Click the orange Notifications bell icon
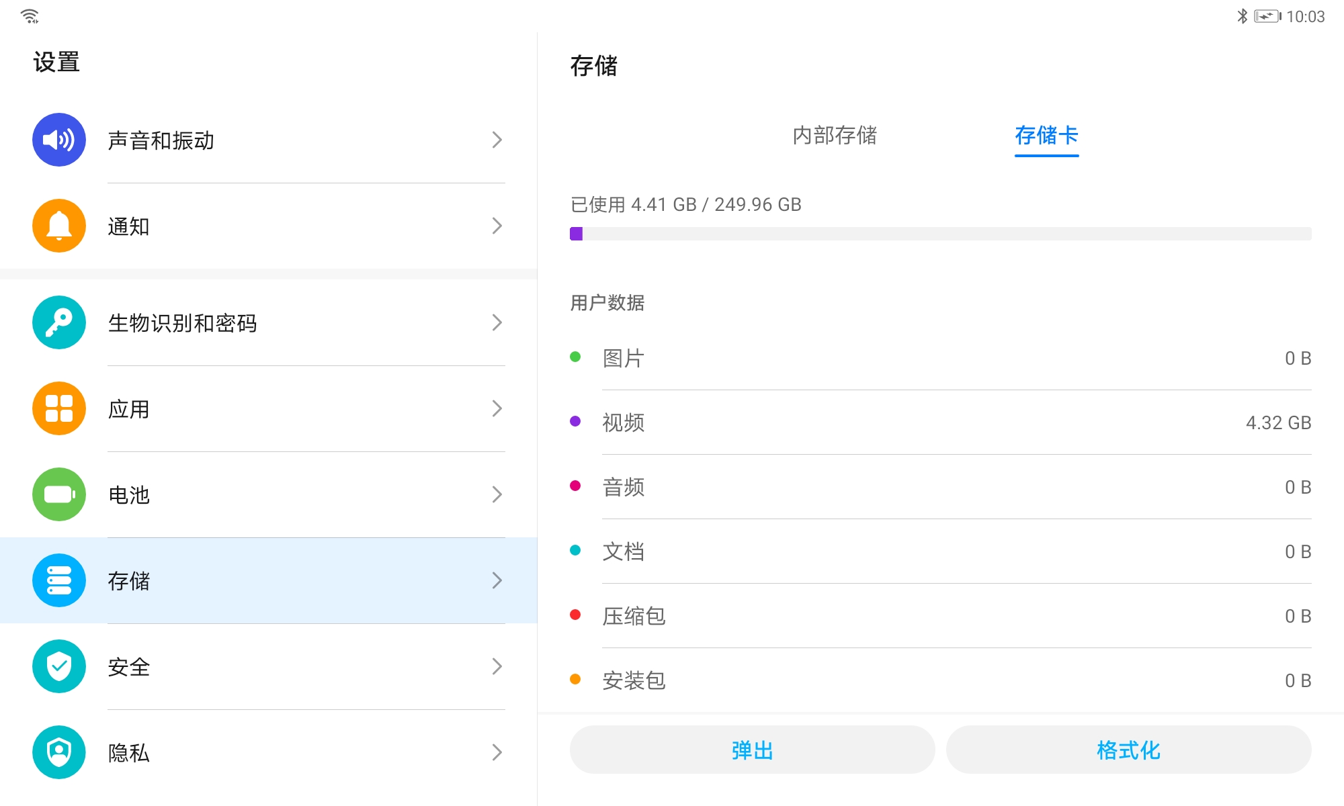Image resolution: width=1344 pixels, height=806 pixels. click(x=59, y=226)
